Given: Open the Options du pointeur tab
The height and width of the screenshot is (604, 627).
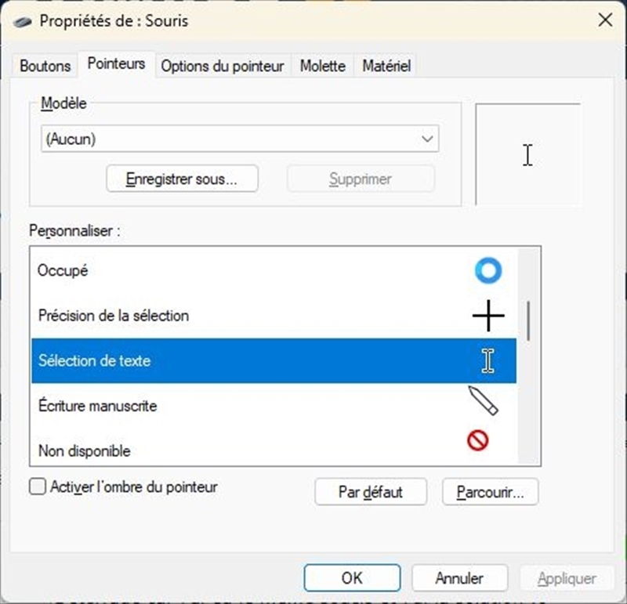Looking at the screenshot, I should point(222,67).
